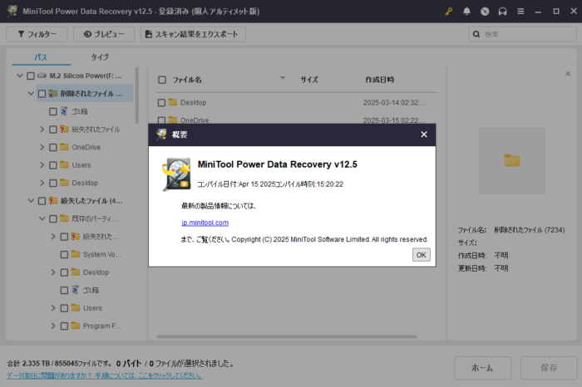Image resolution: width=582 pixels, height=387 pixels.
Task: Open the data recovery help link at bottom
Action: click(x=105, y=375)
